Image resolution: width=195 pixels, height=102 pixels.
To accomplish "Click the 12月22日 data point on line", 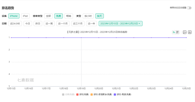I will click(x=134, y=37).
